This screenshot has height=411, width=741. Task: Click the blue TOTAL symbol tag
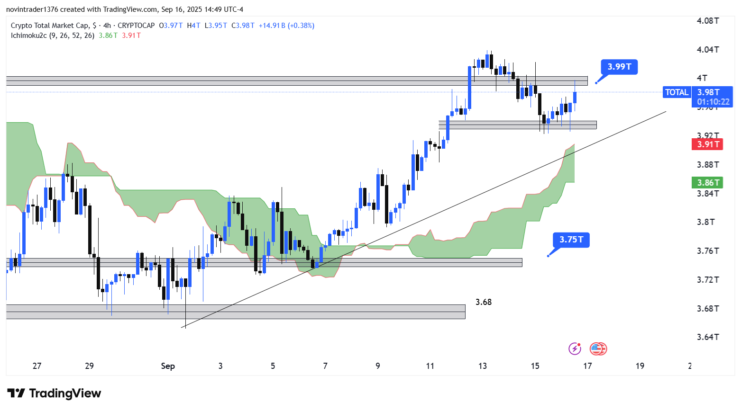tap(677, 92)
